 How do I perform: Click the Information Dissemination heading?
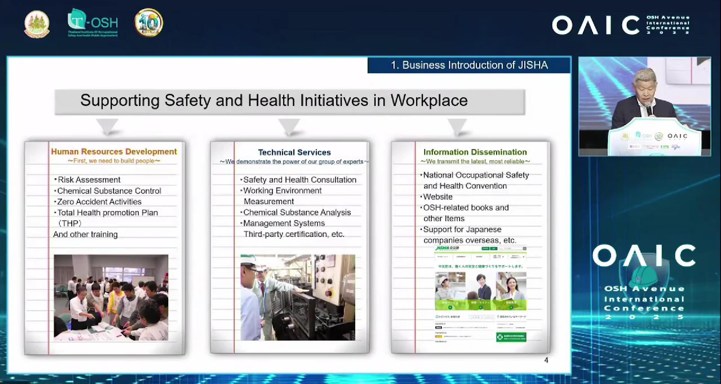[x=475, y=152]
